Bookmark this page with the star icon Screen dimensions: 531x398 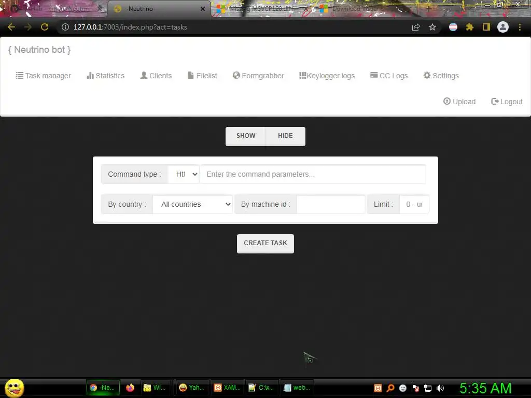coord(432,27)
